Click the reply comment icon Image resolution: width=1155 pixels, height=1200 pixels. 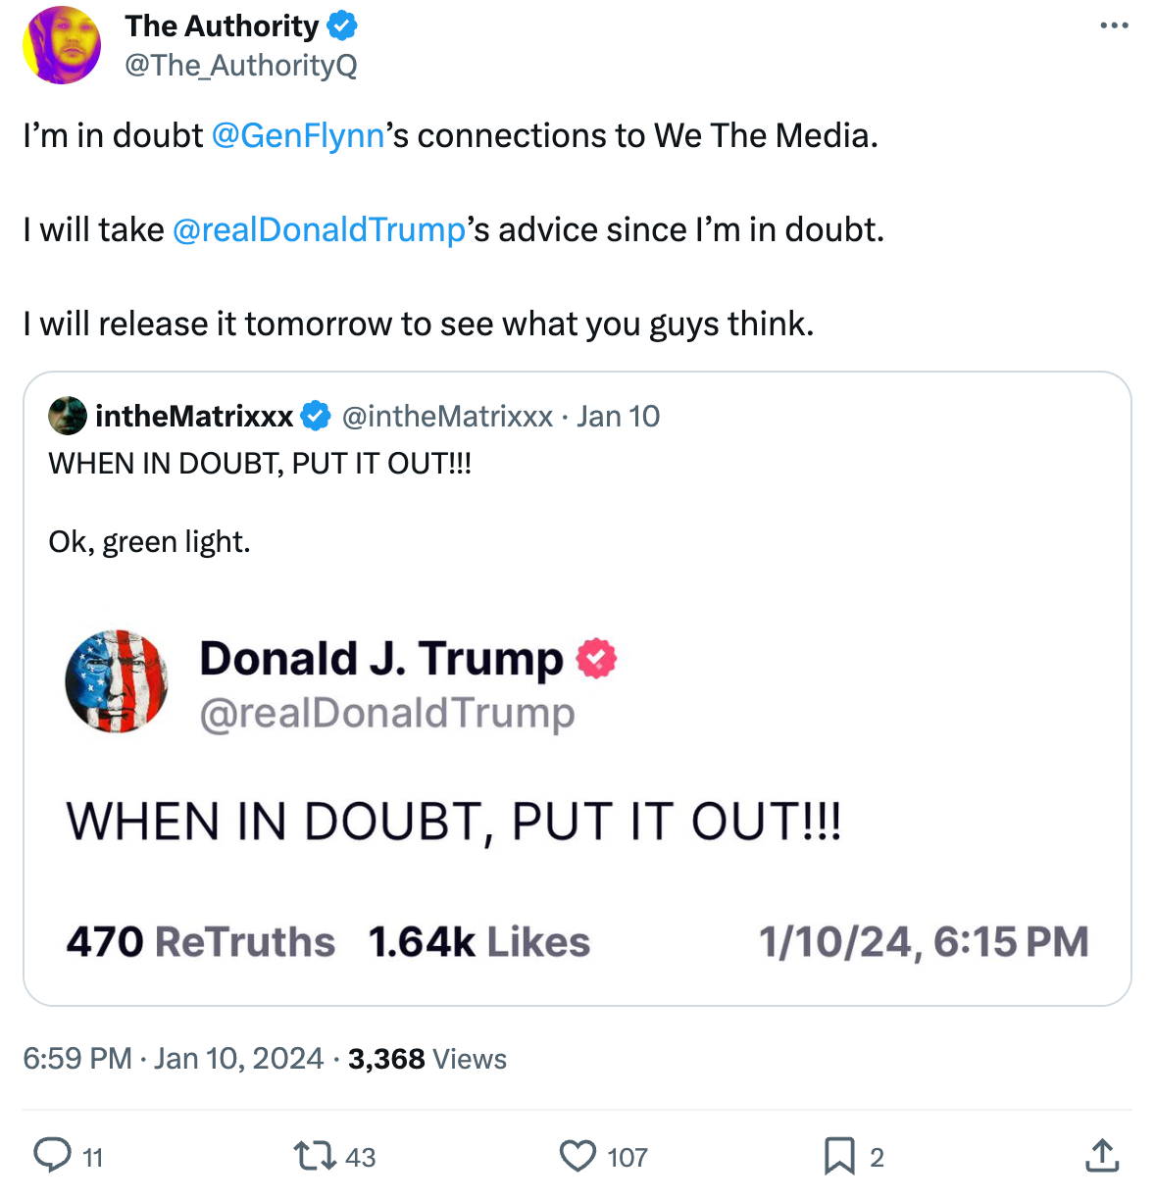point(52,1156)
